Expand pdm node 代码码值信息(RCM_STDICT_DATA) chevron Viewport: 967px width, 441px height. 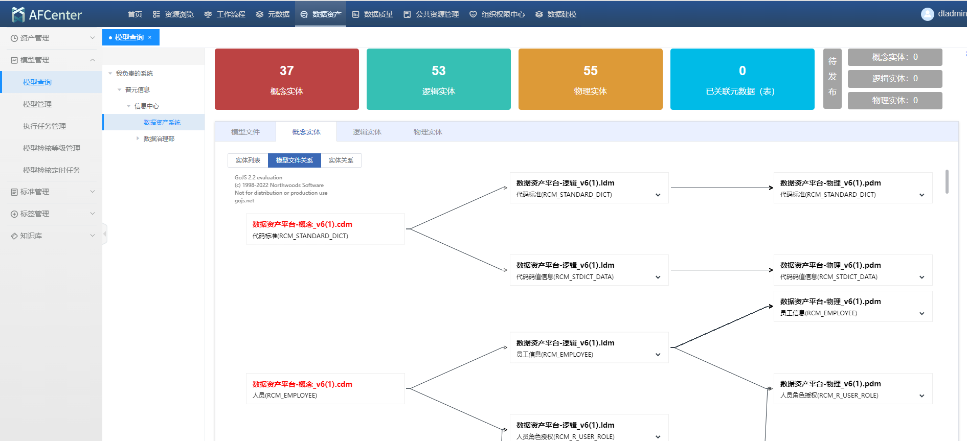tap(922, 277)
